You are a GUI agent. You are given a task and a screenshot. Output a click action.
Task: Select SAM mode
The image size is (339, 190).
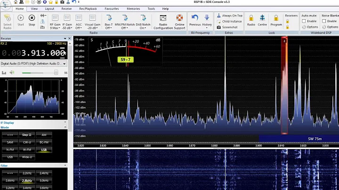tap(10, 142)
